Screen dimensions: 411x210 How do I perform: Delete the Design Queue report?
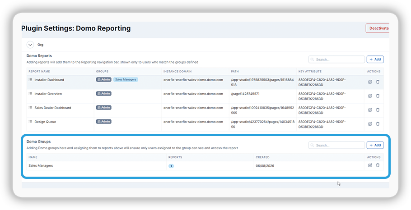pos(378,123)
